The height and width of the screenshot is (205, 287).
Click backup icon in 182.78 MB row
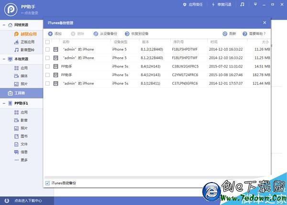pyautogui.click(x=55, y=75)
